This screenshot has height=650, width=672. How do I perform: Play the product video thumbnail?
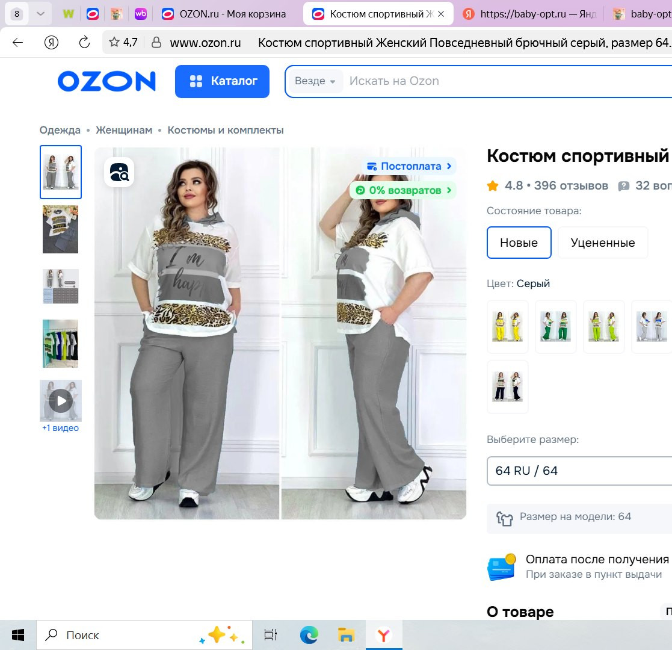(61, 400)
